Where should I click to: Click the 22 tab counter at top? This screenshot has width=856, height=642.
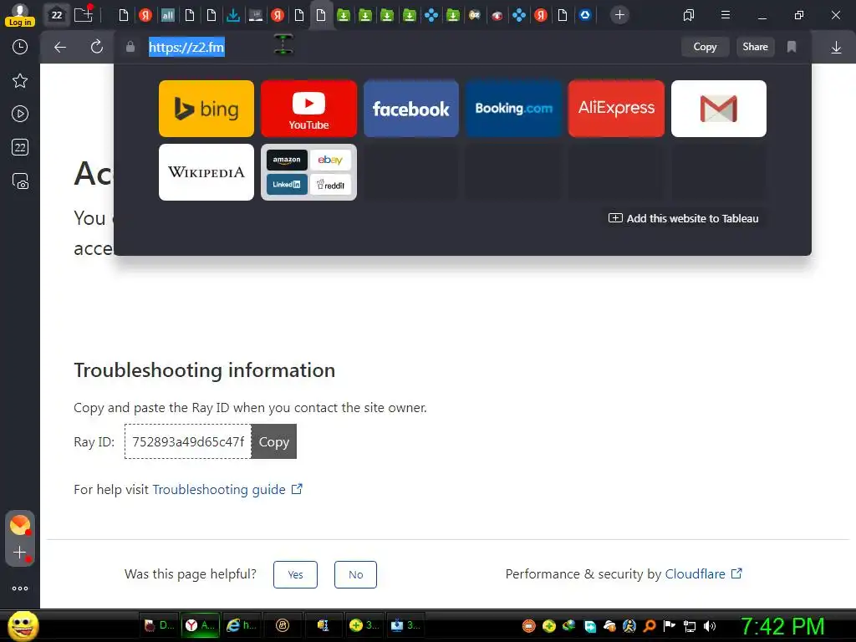[57, 15]
